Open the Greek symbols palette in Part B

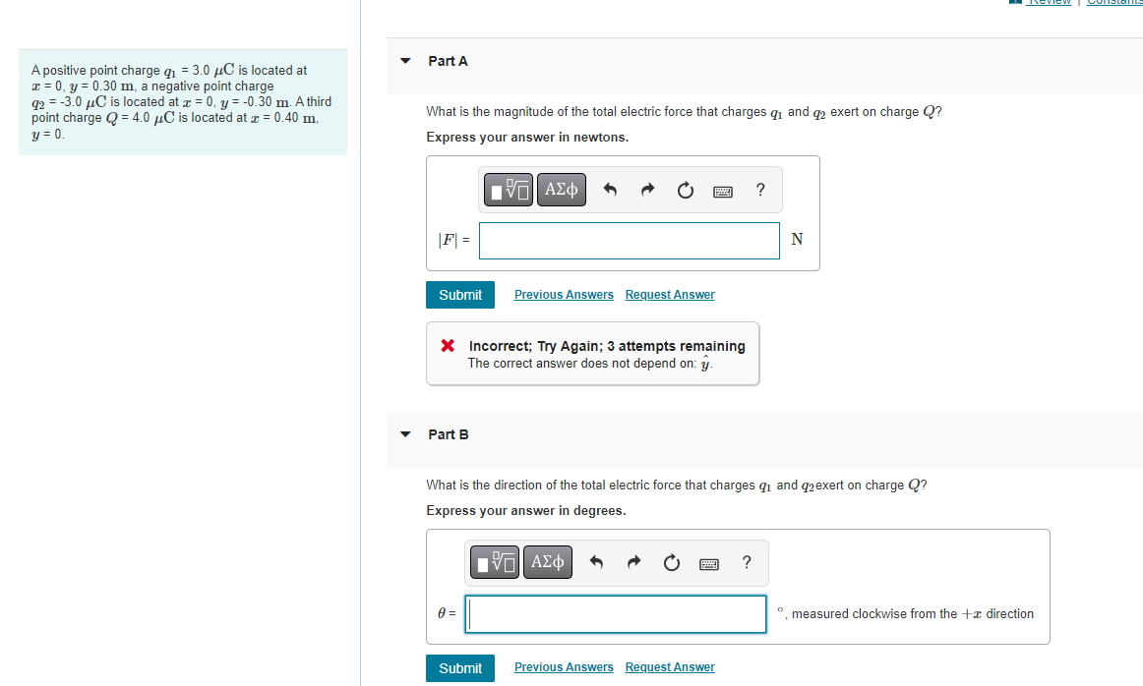tap(548, 561)
